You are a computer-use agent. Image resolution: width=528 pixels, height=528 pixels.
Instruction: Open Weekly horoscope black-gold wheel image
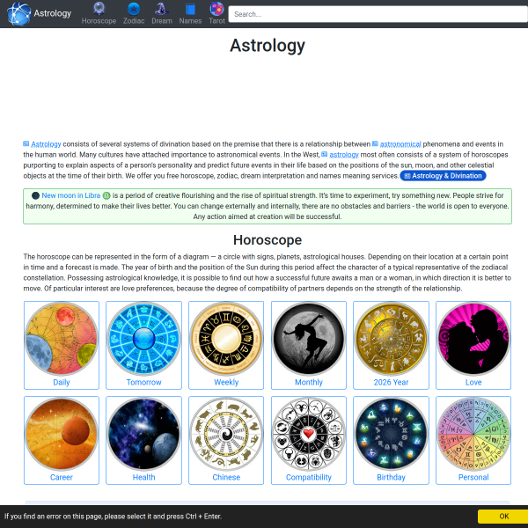tap(226, 339)
